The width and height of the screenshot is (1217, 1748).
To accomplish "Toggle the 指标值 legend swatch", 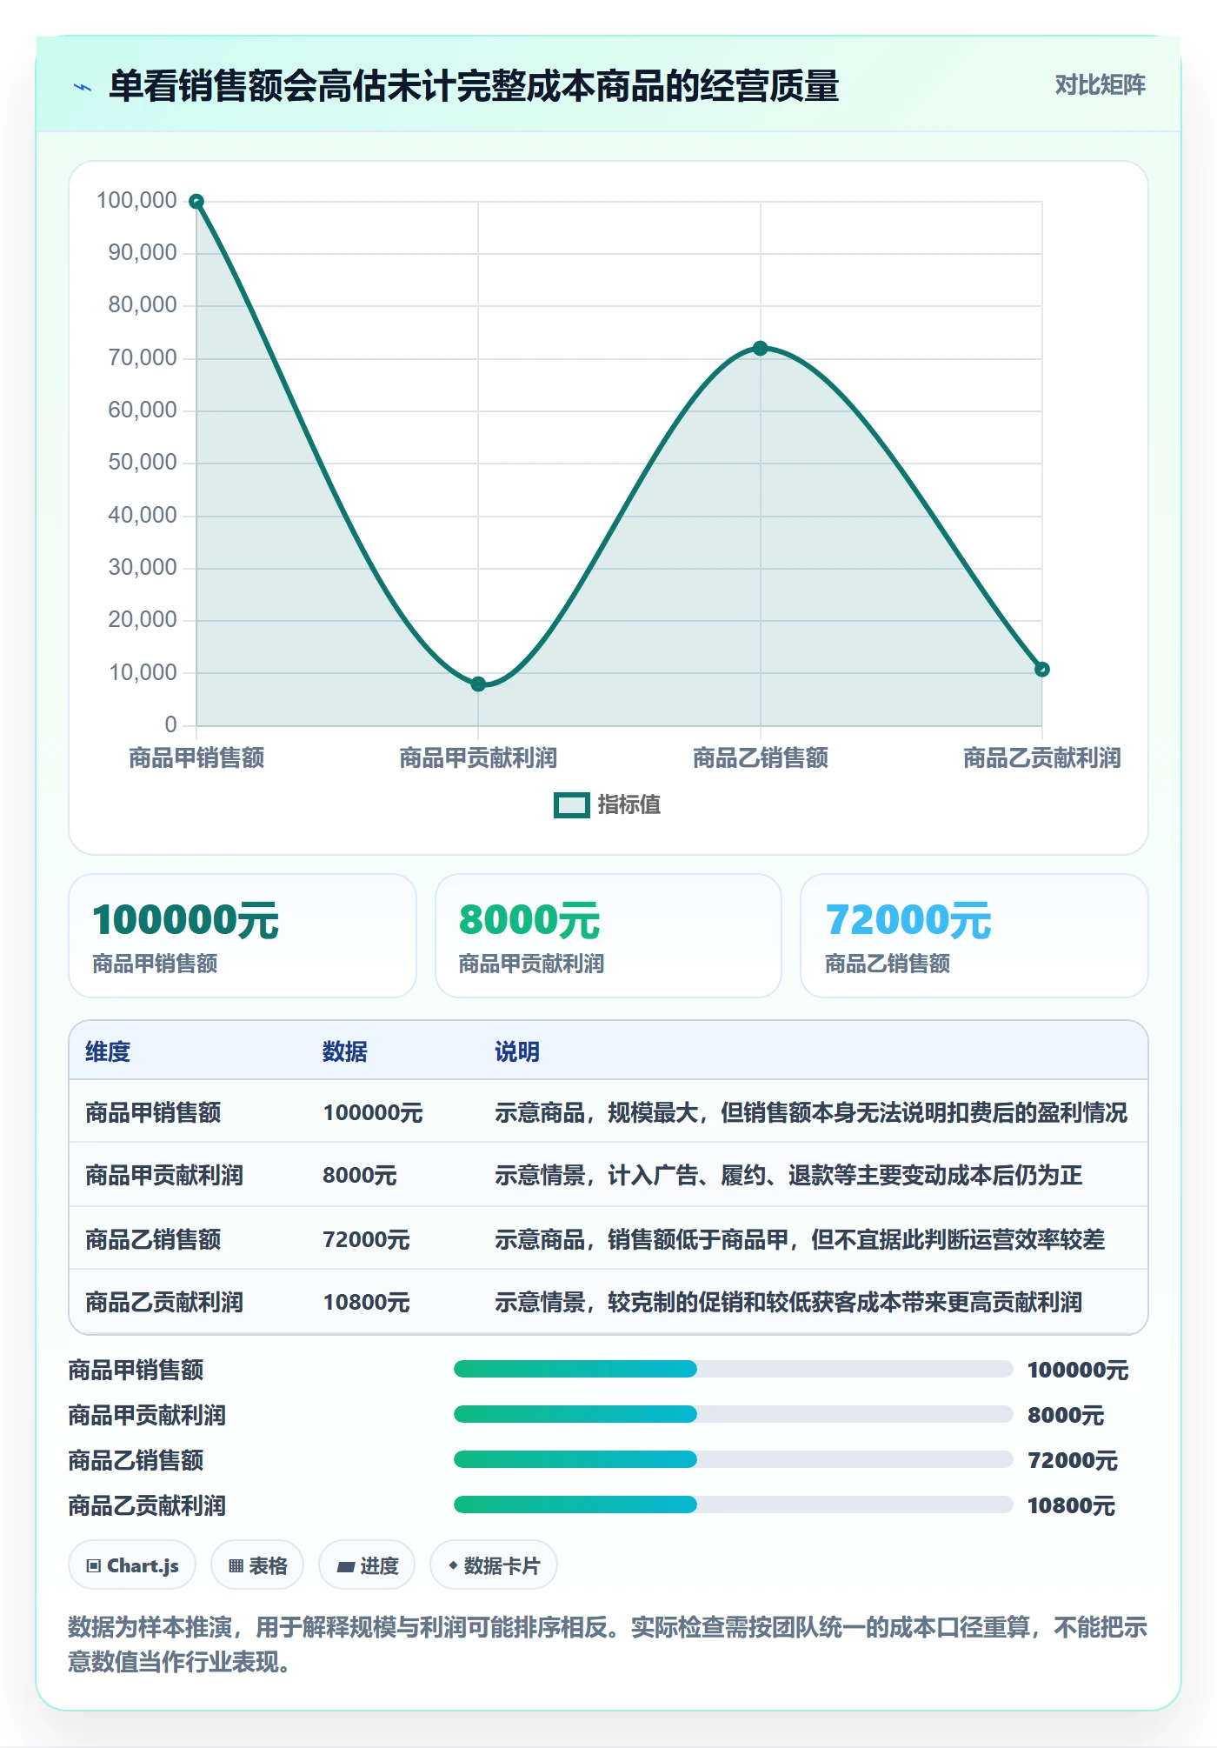I will pos(572,805).
